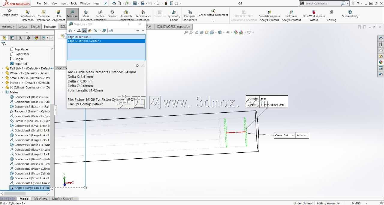
Task: Open the Design Study tool
Action: pyautogui.click(x=10, y=13)
